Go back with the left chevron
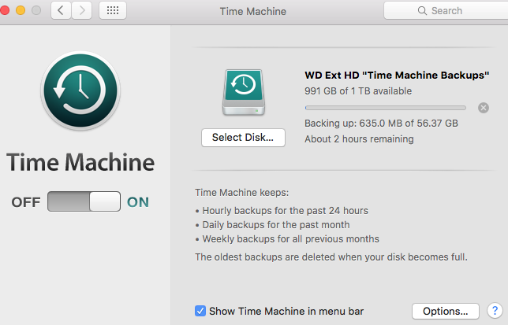This screenshot has width=508, height=325. (61, 11)
